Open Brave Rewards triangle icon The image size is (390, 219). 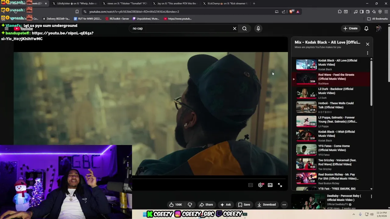(x=298, y=12)
